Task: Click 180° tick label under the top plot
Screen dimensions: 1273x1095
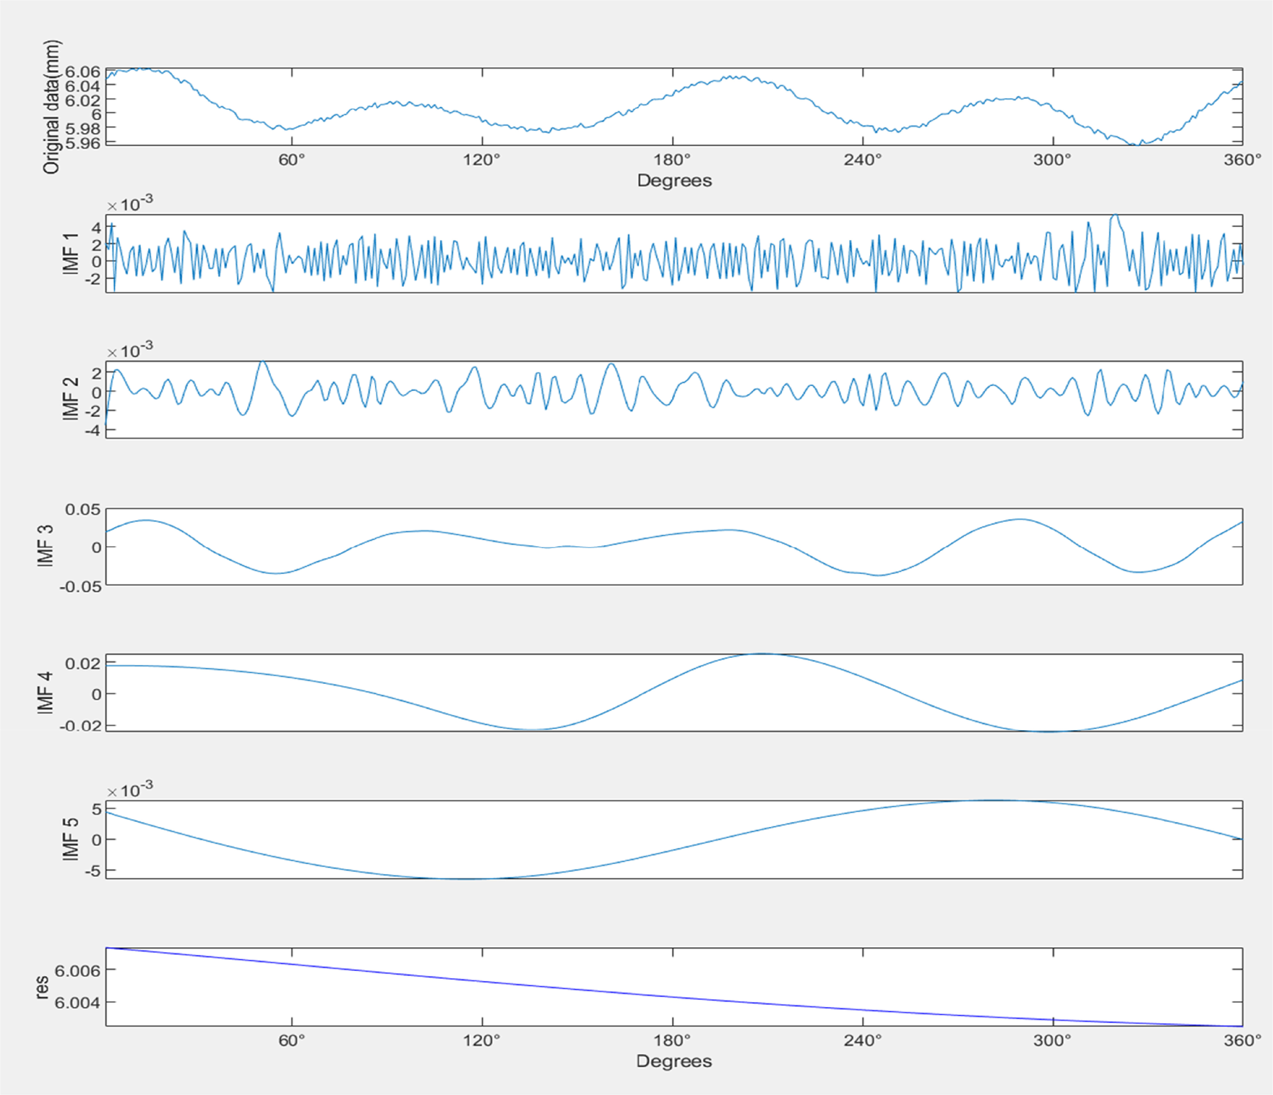Action: [672, 160]
